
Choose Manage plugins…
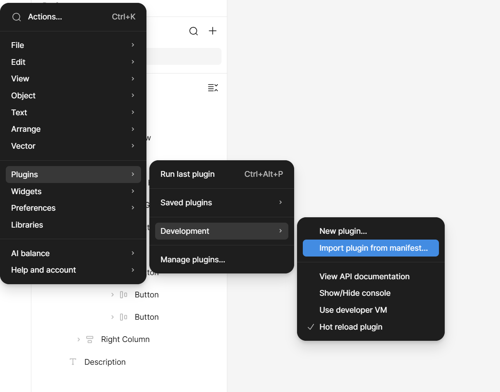222,259
